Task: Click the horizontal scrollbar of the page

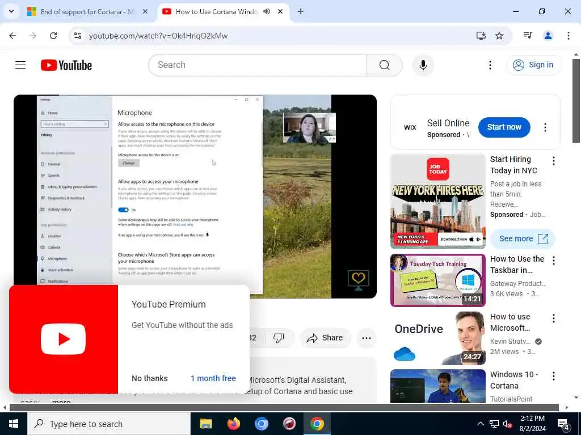Action: point(284,408)
